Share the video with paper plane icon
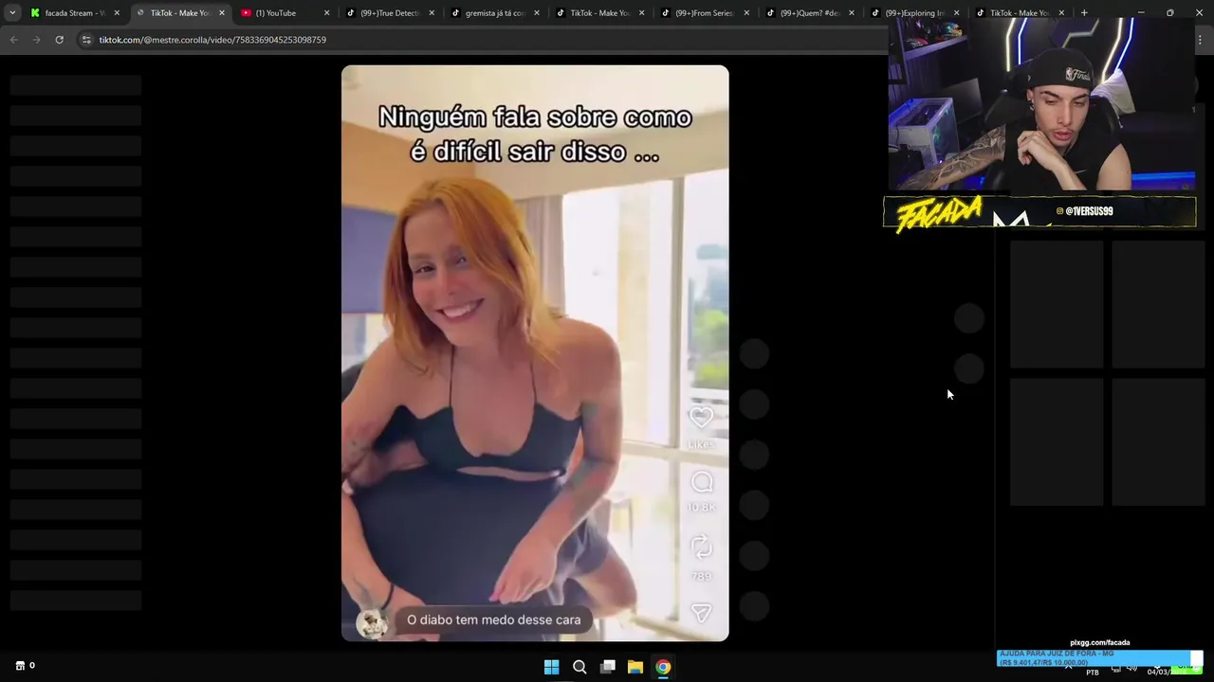Viewport: 1214px width, 682px height. tap(701, 613)
